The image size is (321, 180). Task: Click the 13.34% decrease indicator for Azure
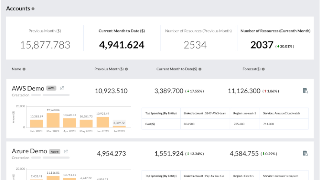(194, 154)
